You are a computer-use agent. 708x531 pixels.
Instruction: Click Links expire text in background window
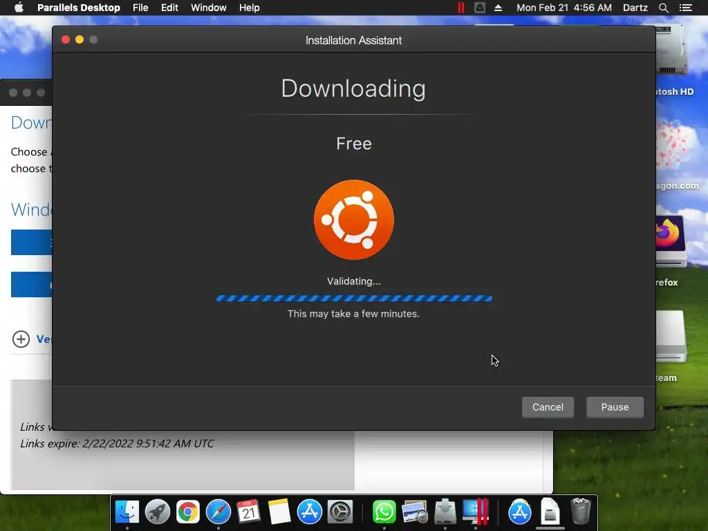tap(117, 443)
